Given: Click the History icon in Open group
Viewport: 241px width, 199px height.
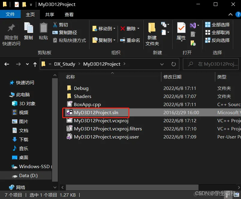Looking at the screenshot, I should point(193,43).
